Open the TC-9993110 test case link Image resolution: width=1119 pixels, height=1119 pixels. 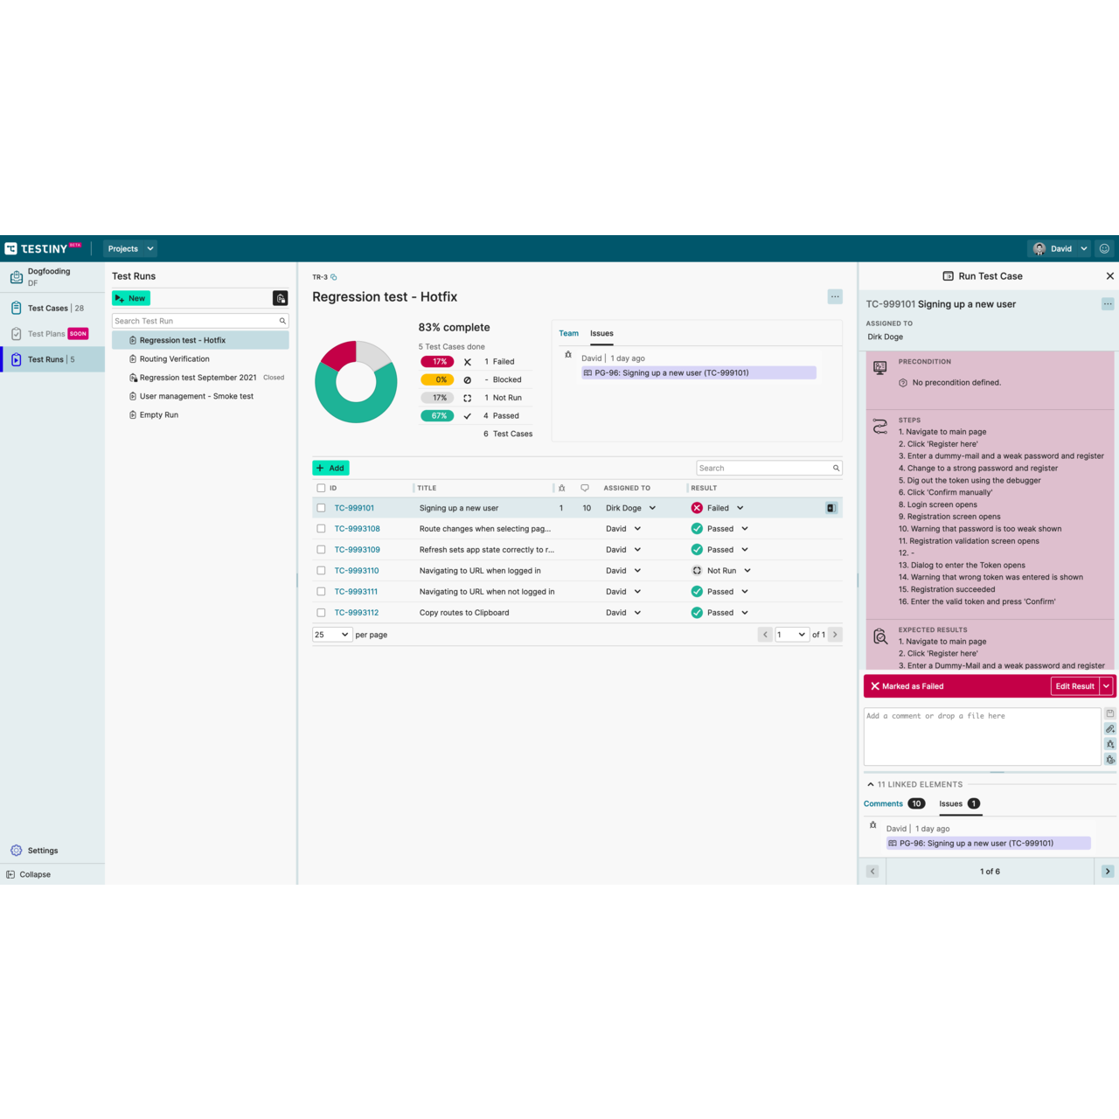click(357, 571)
